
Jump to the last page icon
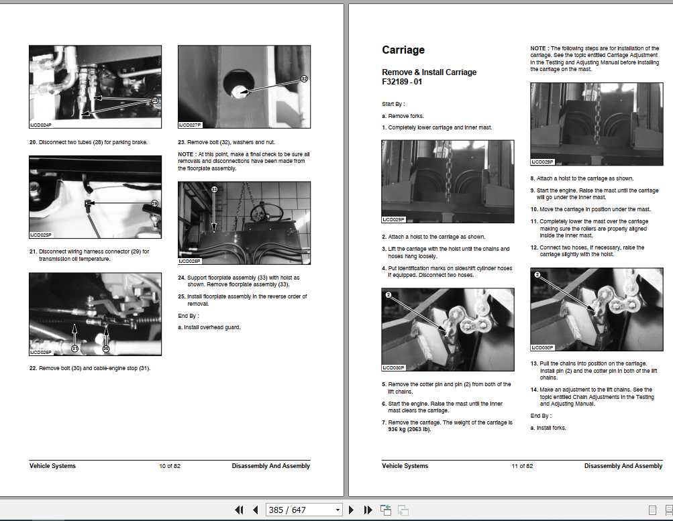368,510
